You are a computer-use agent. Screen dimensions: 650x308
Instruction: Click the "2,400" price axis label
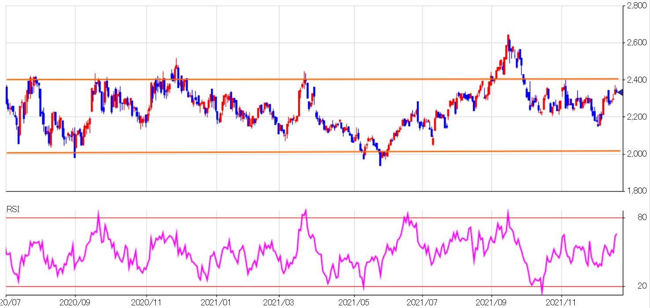637,80
